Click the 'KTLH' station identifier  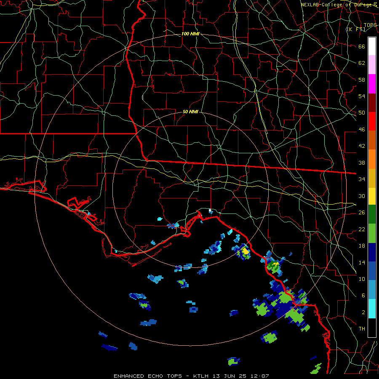[x=202, y=376]
